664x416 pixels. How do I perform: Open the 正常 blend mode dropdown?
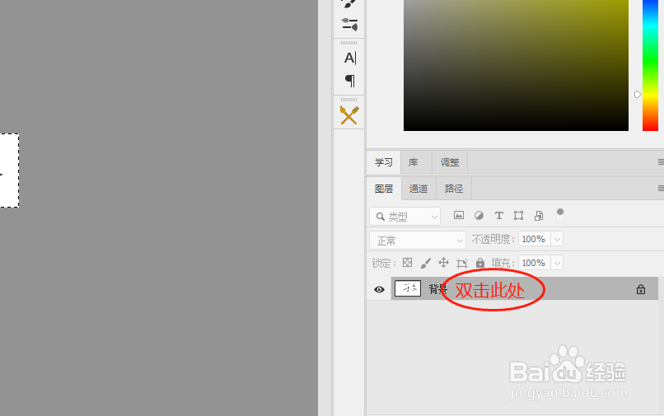(418, 241)
